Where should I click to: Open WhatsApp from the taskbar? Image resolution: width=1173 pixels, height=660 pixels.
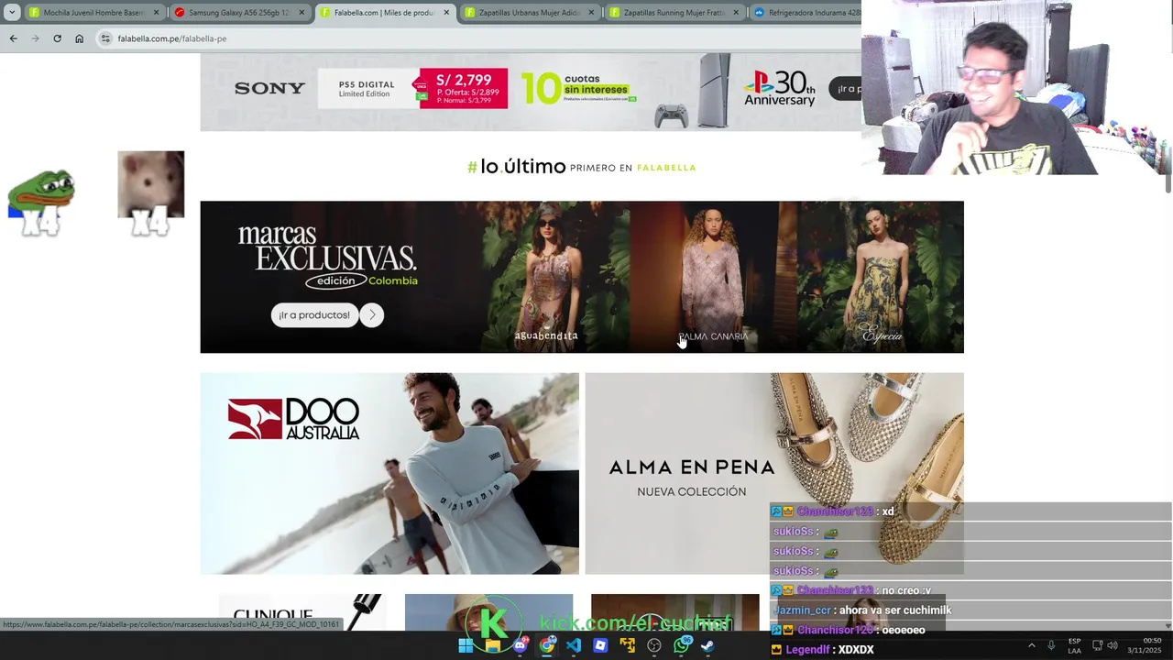pyautogui.click(x=682, y=645)
